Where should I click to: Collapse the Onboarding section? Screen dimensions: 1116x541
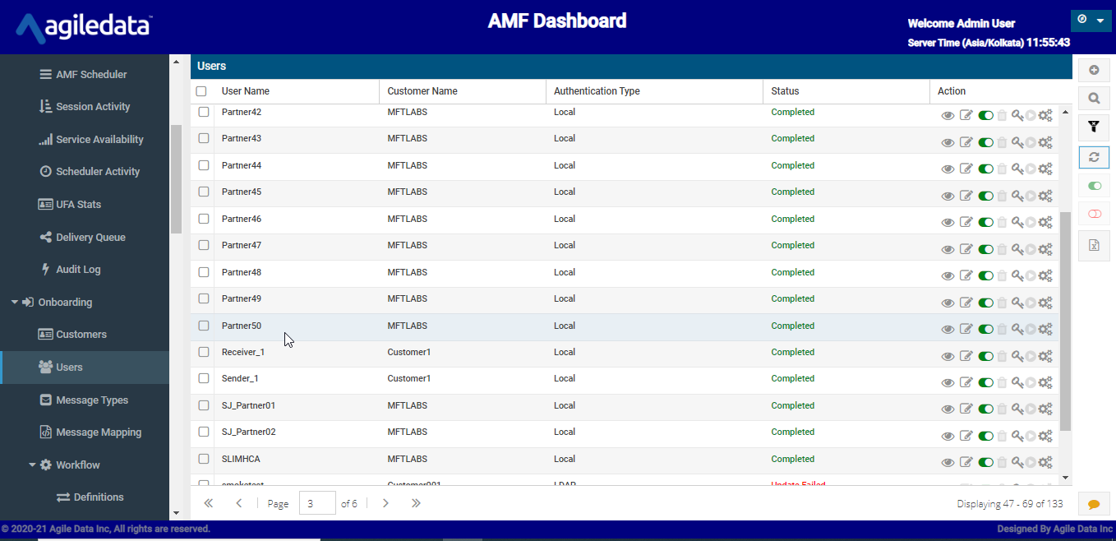pyautogui.click(x=15, y=302)
